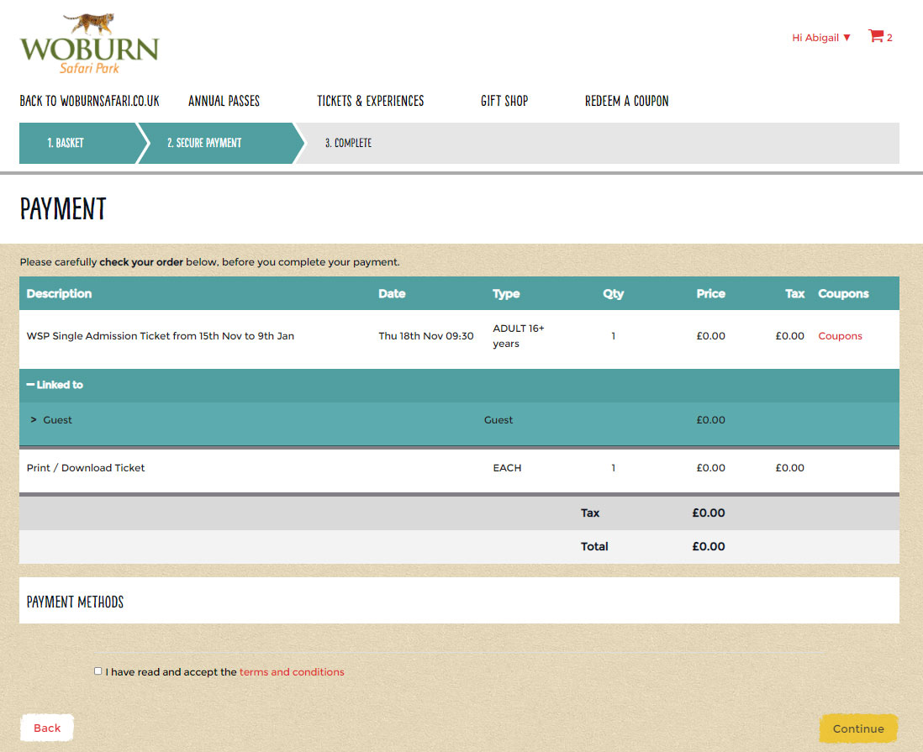Viewport: 923px width, 752px height.
Task: Select the 3. Complete step
Action: click(349, 143)
